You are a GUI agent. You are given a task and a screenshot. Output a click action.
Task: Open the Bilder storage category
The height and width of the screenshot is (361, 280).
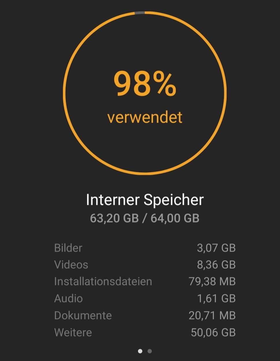[68, 248]
